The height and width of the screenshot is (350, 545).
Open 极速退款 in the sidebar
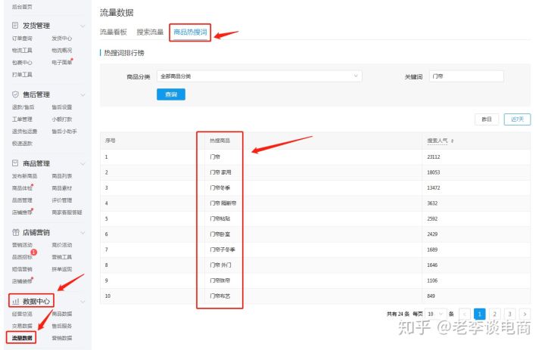tap(22, 144)
